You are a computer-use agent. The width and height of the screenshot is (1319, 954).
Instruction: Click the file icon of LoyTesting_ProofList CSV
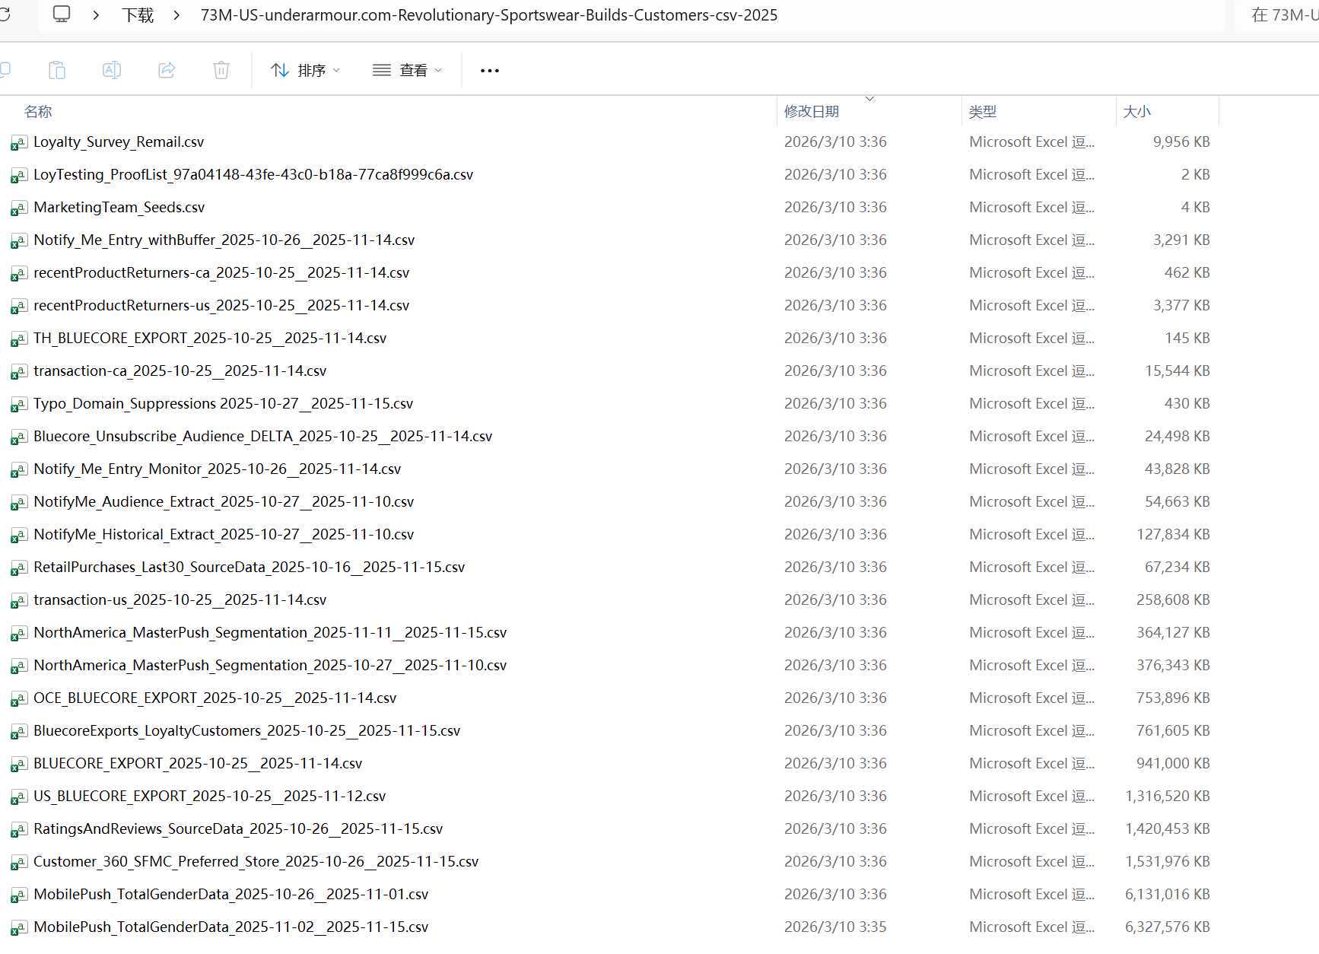19,176
